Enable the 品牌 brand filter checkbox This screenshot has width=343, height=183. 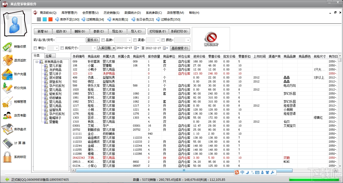103,40
